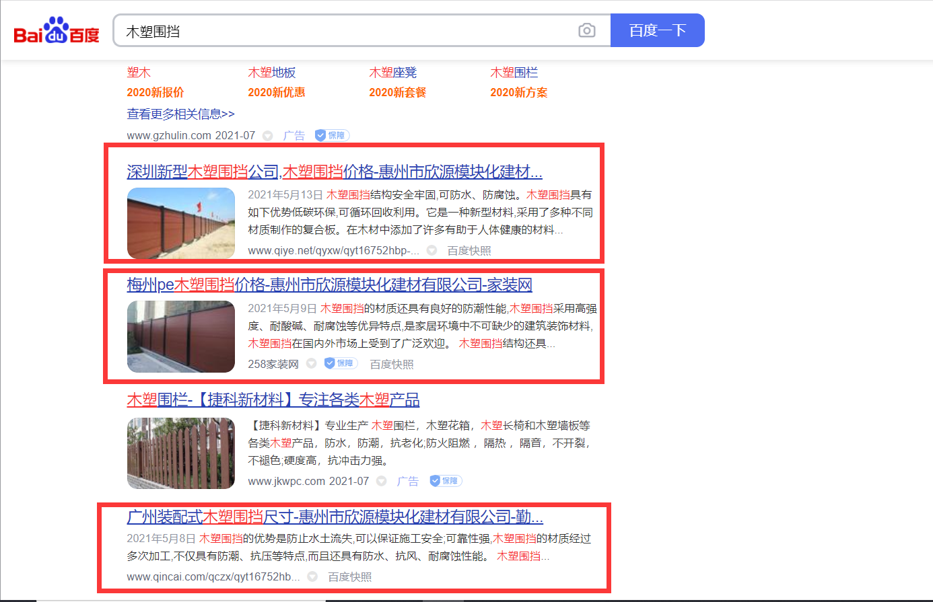Open the 木塑围栏 ad sublink
Image resolution: width=933 pixels, height=602 pixels.
coord(514,73)
